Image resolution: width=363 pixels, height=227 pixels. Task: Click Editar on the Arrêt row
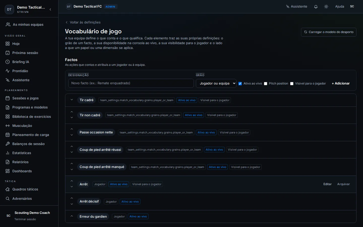[327, 184]
